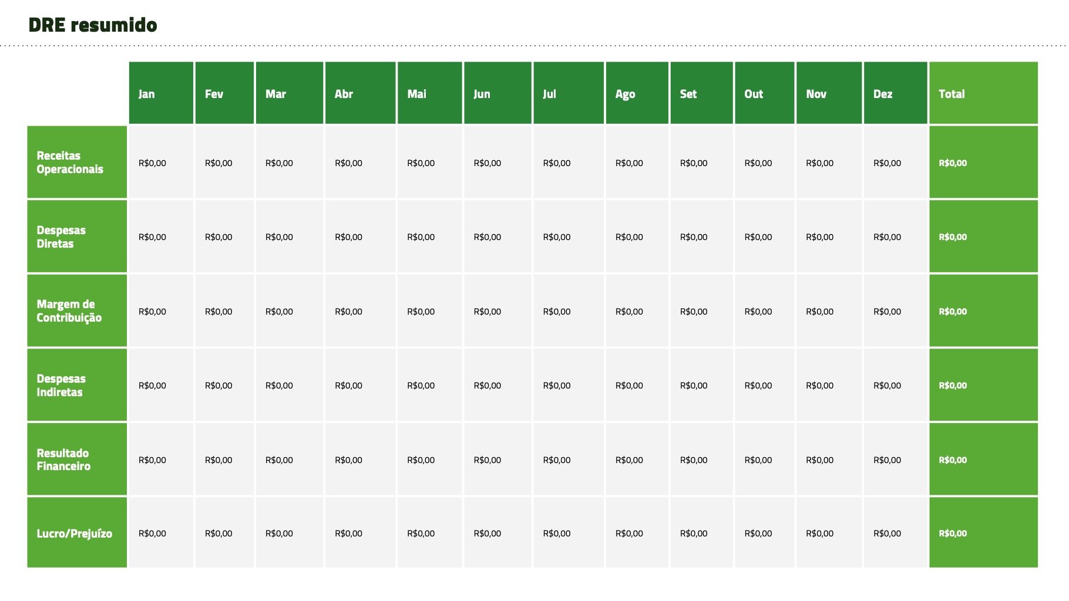The width and height of the screenshot is (1069, 601).
Task: Click the Despesas Indiretas row header
Action: click(77, 385)
